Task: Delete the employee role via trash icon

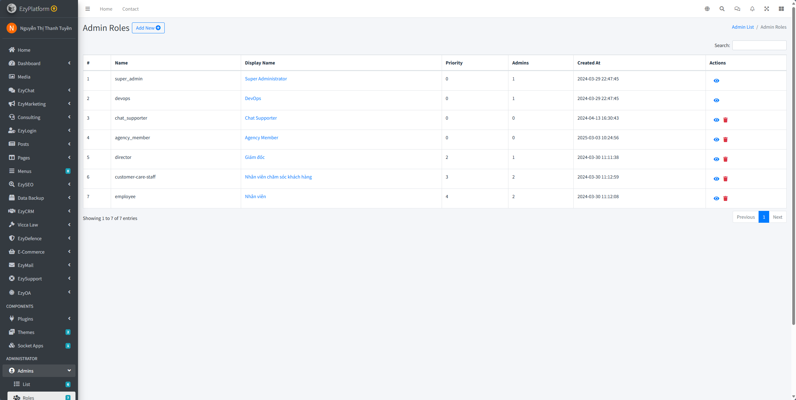Action: pyautogui.click(x=726, y=198)
